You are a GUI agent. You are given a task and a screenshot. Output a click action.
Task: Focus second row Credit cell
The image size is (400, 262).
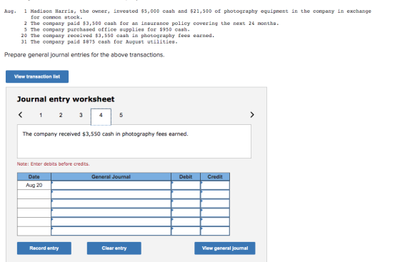[x=215, y=194]
